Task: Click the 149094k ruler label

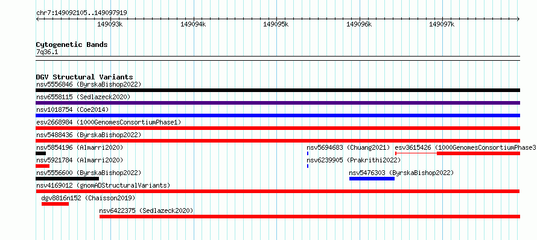Action: coord(194,24)
